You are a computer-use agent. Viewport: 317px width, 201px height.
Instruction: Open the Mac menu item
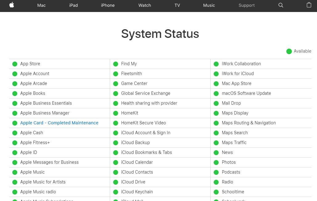(x=41, y=5)
